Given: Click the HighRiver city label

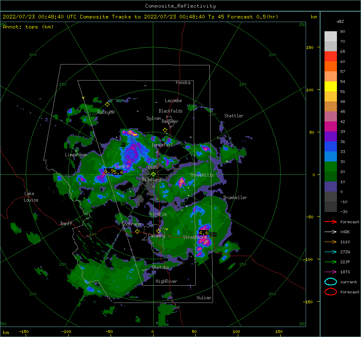Looking at the screenshot, I should point(166,281).
